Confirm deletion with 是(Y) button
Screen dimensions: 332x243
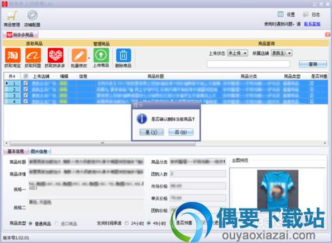151,132
